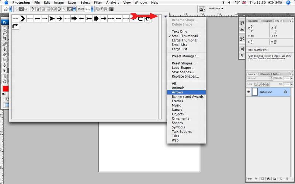Click the red foreground color swatch
This screenshot has height=184, width=295.
(x=6, y=89)
